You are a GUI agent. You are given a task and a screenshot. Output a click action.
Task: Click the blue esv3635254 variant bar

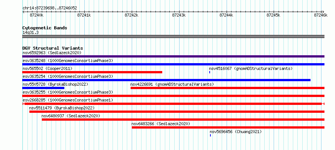tap(166, 80)
